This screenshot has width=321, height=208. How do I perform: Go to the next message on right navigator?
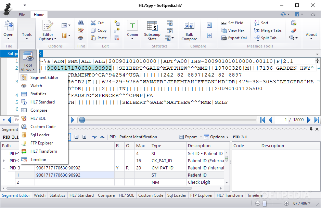pyautogui.click(x=309, y=120)
